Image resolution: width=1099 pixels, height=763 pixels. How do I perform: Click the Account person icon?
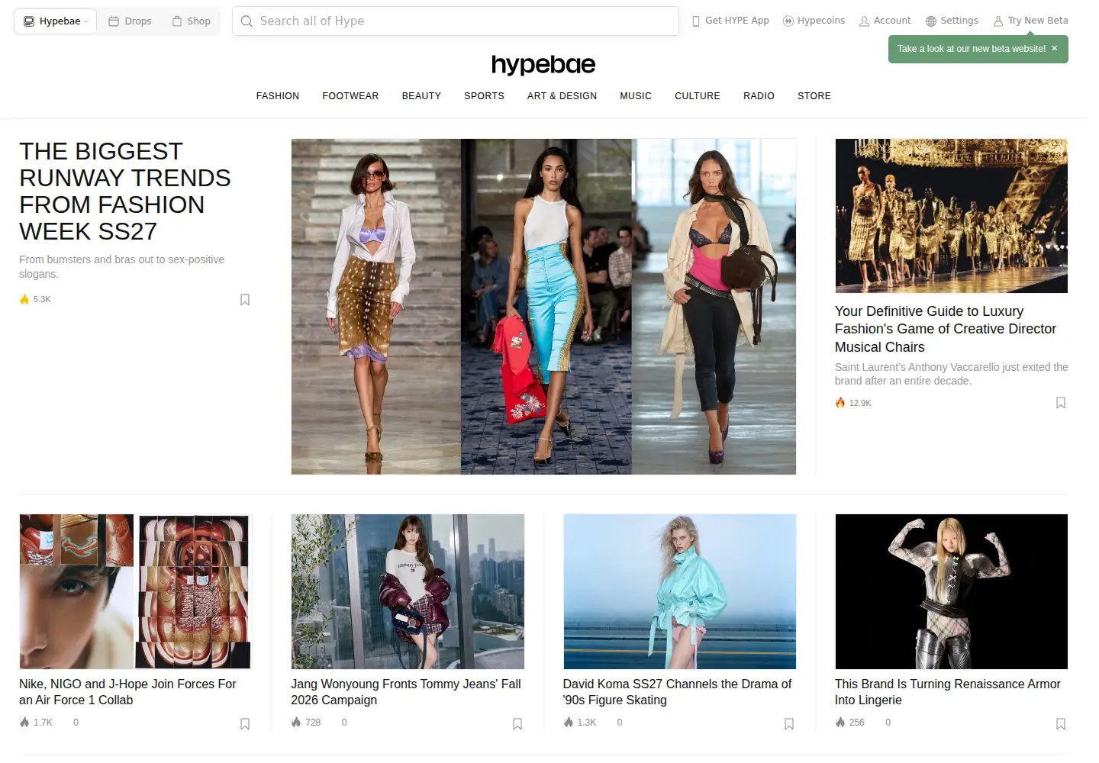tap(865, 21)
